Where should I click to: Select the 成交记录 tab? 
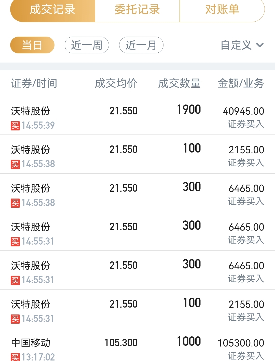point(52,10)
